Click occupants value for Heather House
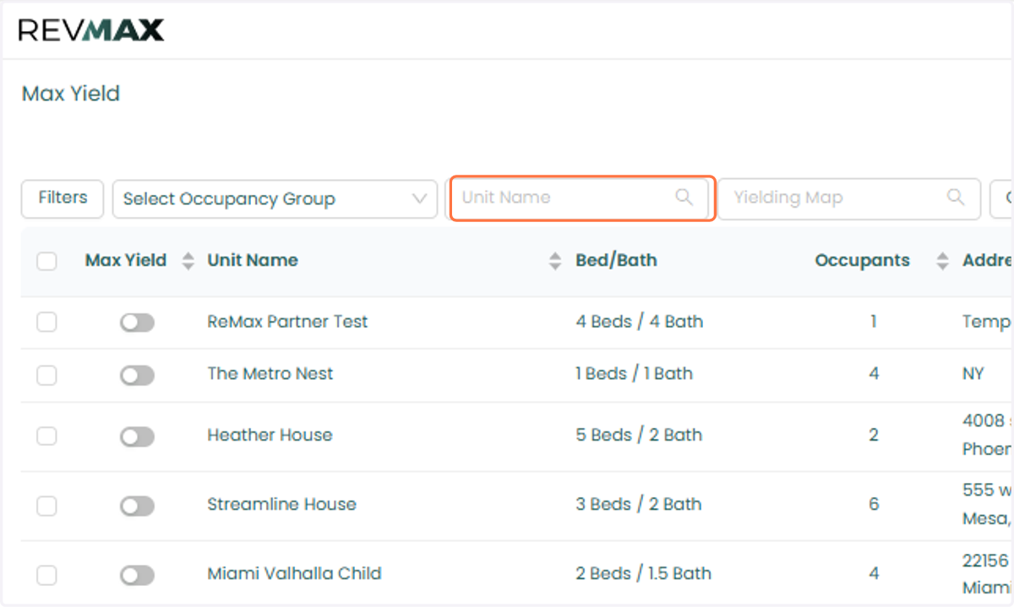Screen dimensions: 1014x607 pos(874,435)
